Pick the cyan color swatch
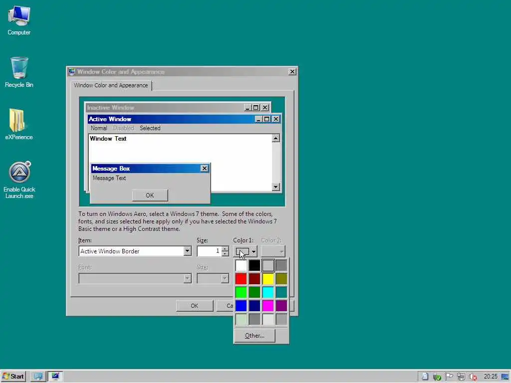The width and height of the screenshot is (511, 383). tap(268, 292)
